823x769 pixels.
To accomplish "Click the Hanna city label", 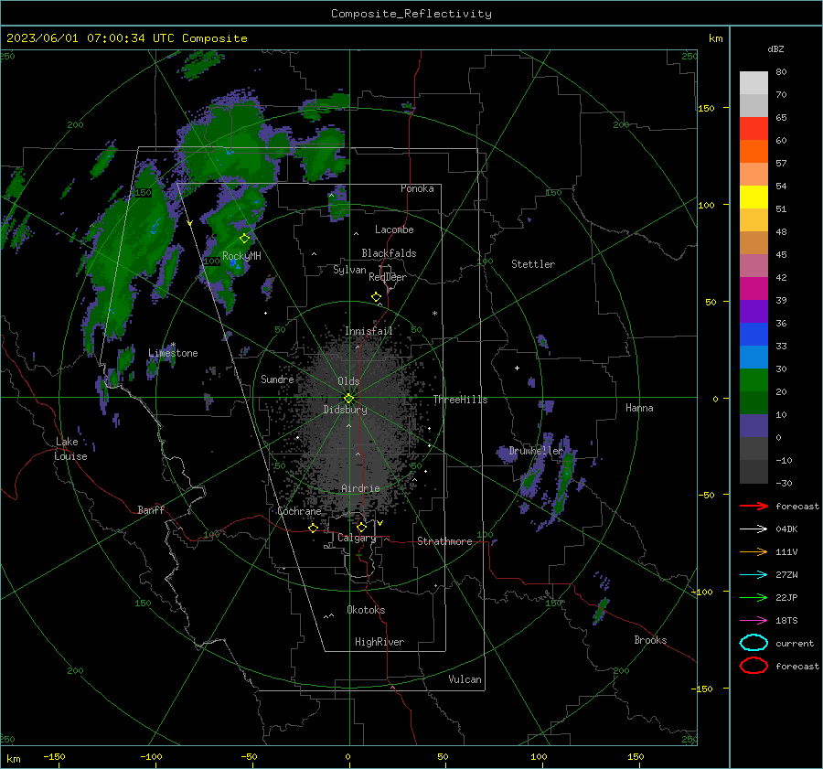I will point(639,408).
